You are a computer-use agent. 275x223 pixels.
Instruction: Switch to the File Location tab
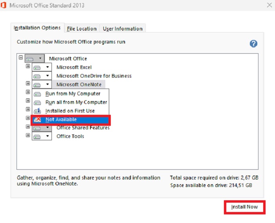[x=82, y=29]
